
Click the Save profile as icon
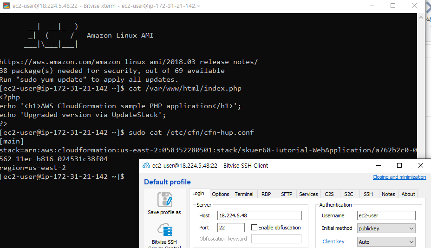point(165,200)
